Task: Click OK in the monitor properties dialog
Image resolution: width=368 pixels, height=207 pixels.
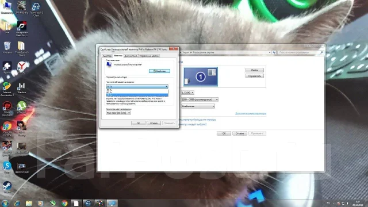Action: tap(138, 123)
